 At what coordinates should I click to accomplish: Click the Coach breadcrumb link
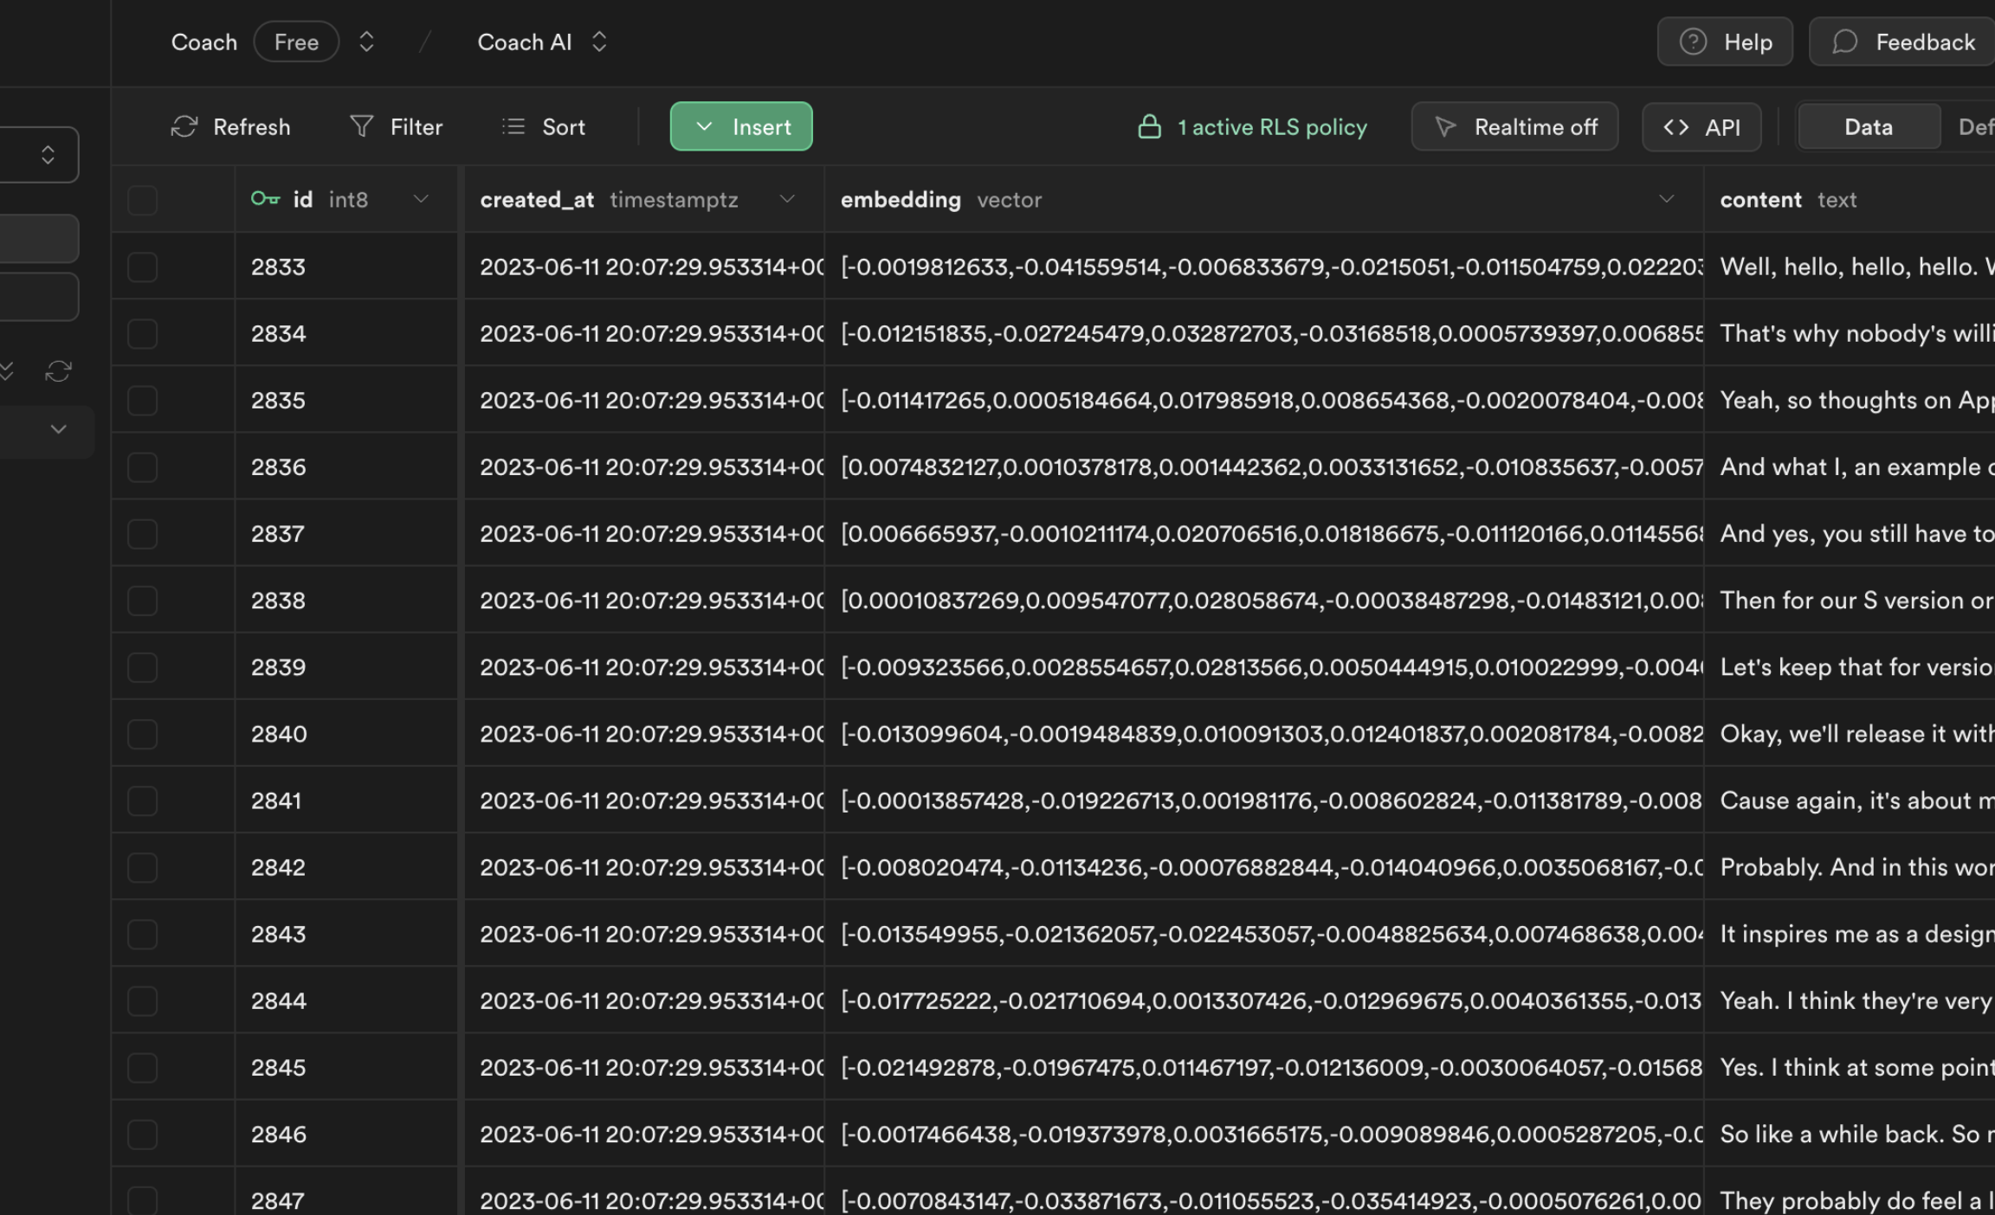[x=203, y=41]
